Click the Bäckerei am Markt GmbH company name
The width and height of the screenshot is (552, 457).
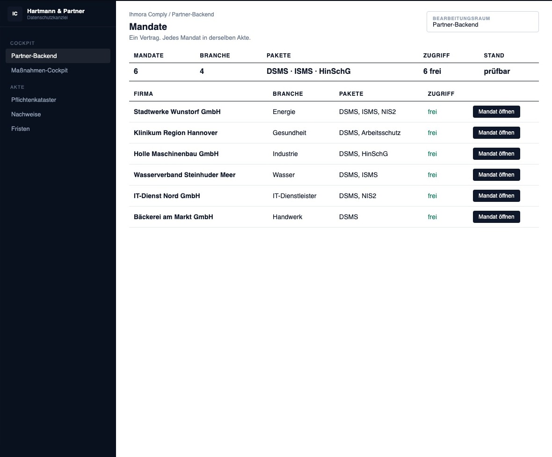(173, 217)
